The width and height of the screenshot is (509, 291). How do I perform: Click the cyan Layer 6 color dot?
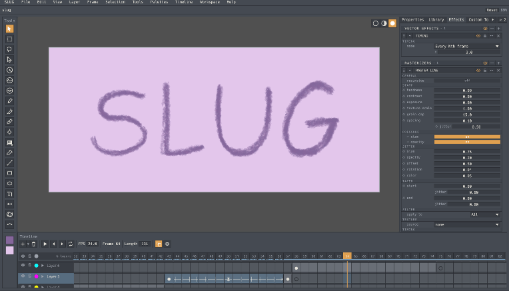click(x=37, y=266)
